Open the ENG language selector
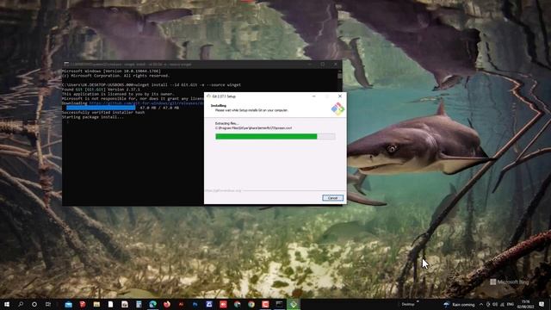Image resolution: width=551 pixels, height=310 pixels. 511,304
